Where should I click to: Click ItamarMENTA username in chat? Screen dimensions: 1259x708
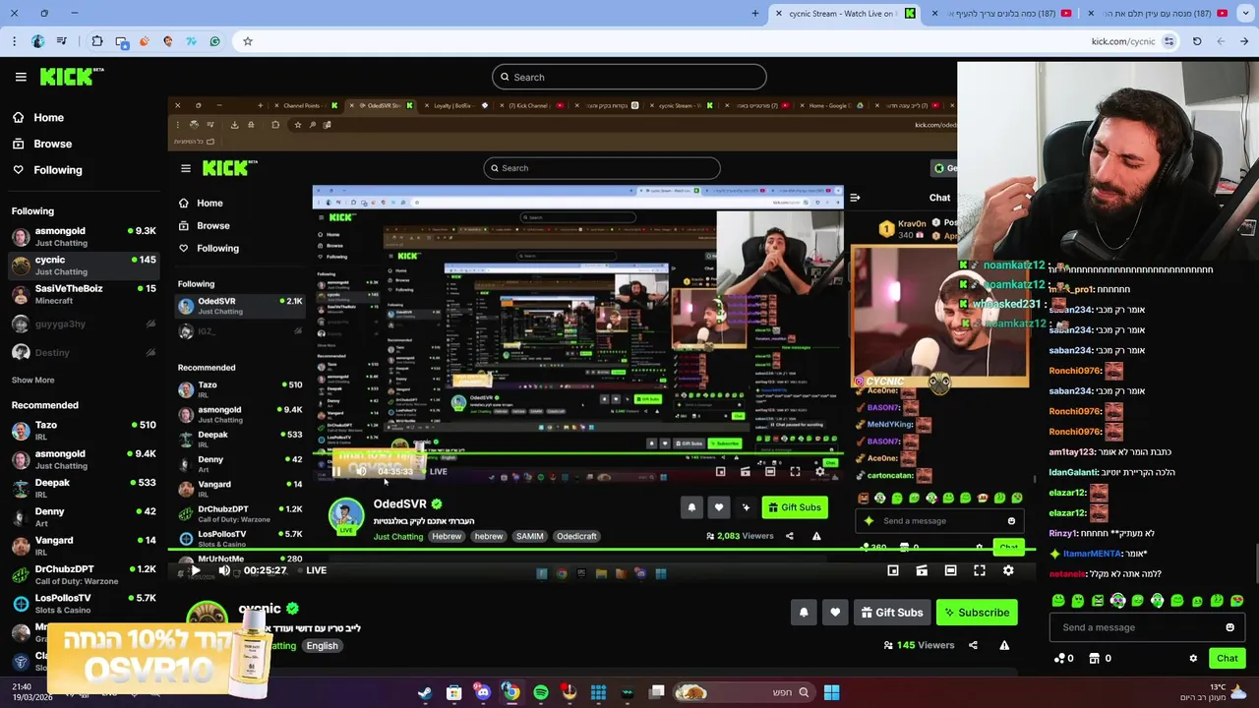(1092, 554)
